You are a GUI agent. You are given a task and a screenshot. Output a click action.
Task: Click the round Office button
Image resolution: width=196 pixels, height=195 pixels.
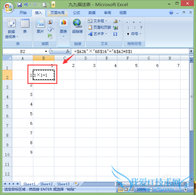coord(9,7)
